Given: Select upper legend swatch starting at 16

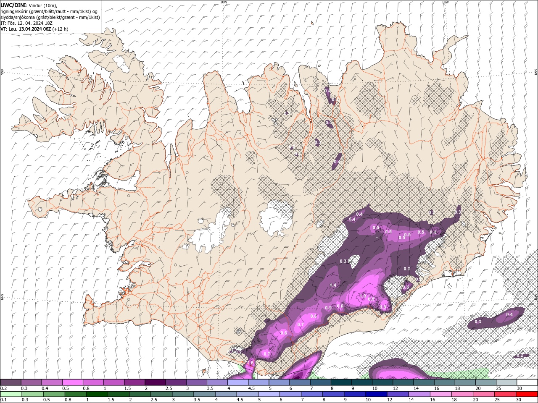Looking at the screenshot, I should click(445, 382).
